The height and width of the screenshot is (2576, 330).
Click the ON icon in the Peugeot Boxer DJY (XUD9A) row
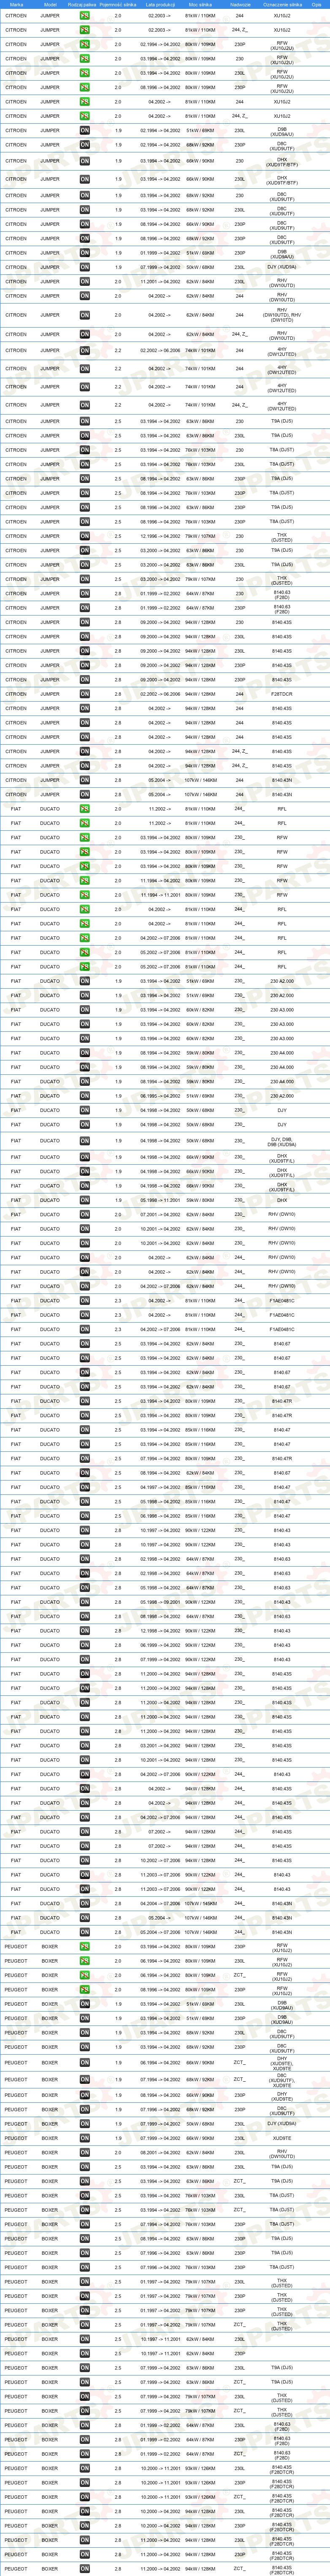coord(85,2124)
